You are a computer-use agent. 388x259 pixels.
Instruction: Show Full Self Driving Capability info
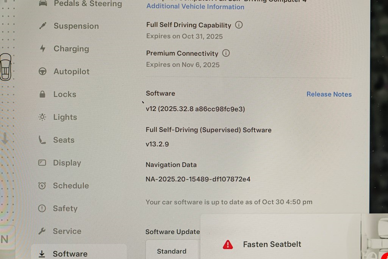(239, 25)
